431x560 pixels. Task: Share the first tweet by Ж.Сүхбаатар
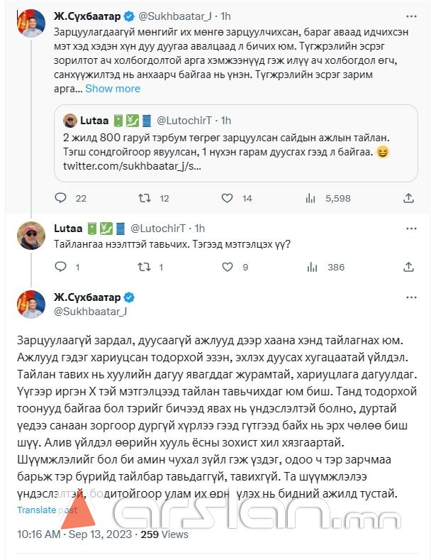[x=408, y=199]
